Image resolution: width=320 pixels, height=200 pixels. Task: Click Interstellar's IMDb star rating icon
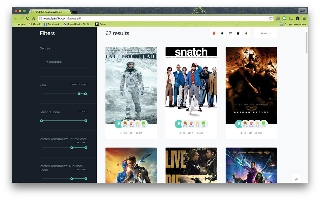[x=137, y=123]
